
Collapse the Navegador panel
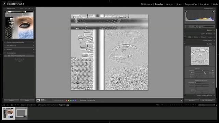coord(5,8)
